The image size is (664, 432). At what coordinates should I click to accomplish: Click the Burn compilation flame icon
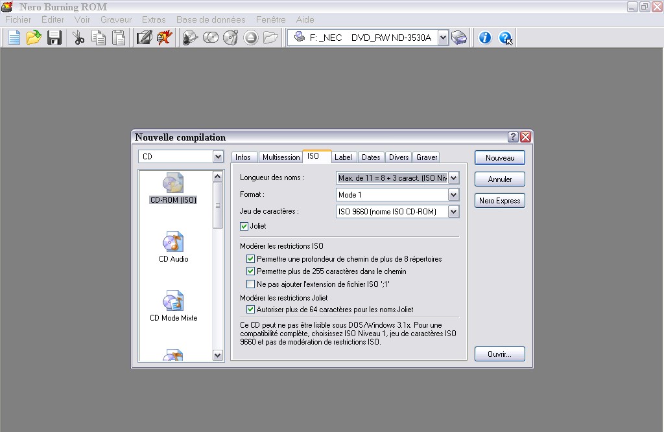point(164,38)
